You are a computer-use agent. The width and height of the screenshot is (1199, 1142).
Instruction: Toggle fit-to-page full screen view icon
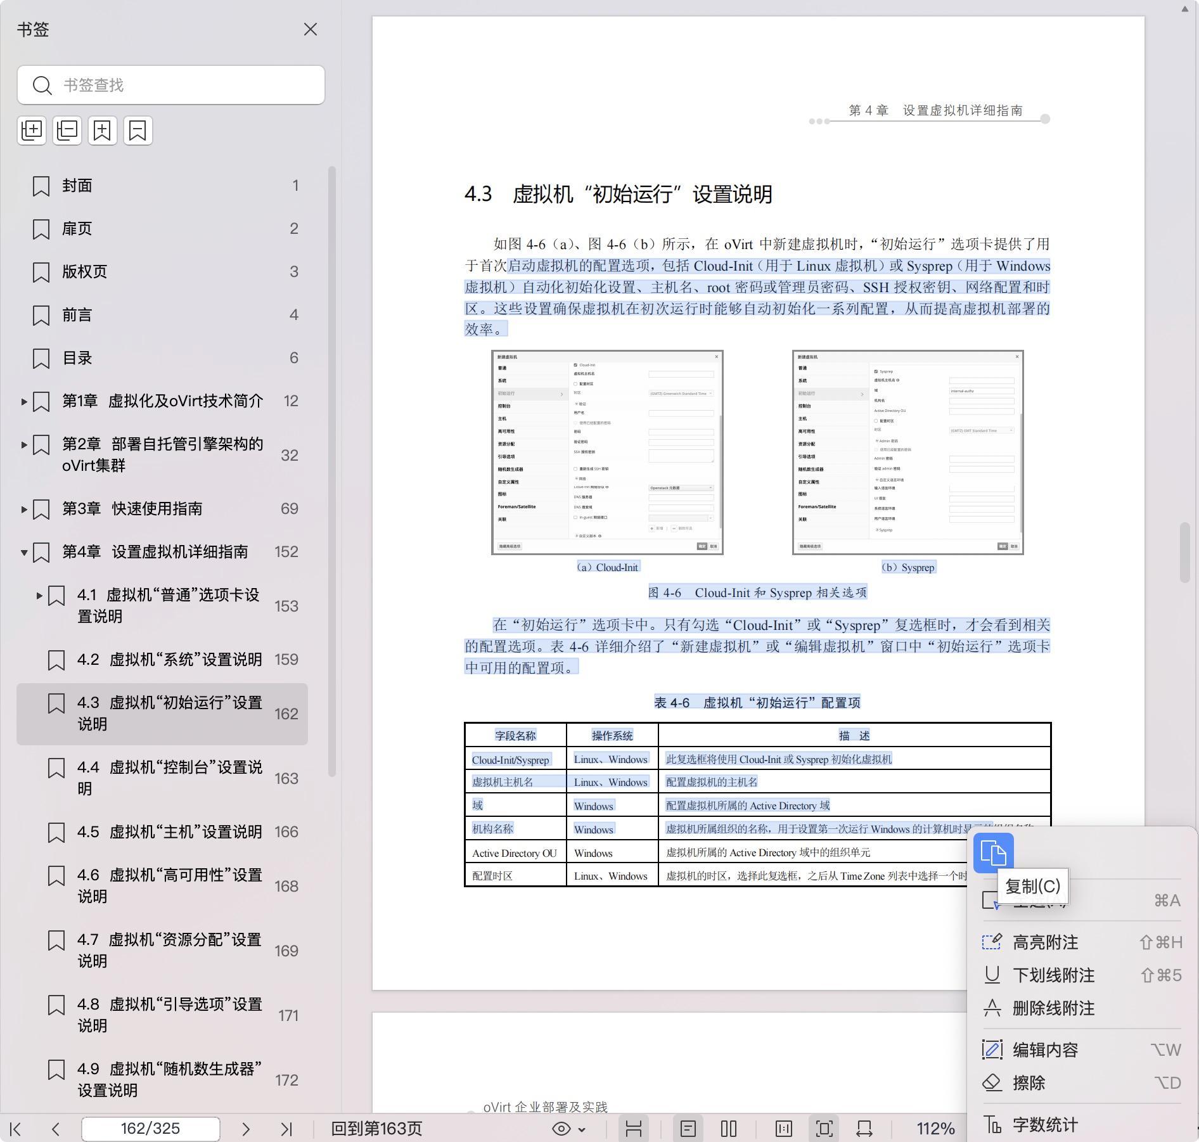824,1129
